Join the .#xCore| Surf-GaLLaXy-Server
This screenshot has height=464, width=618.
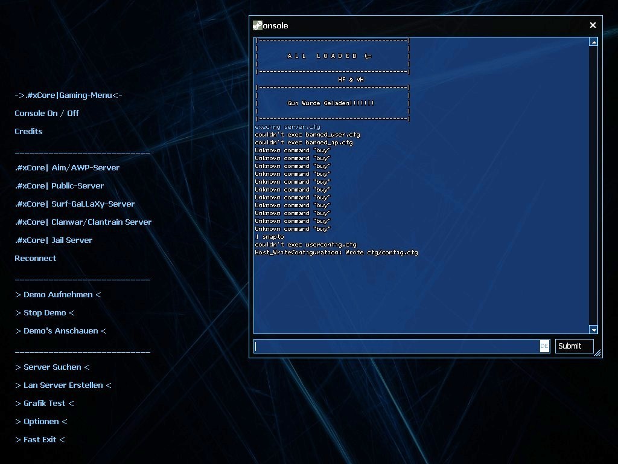point(74,204)
